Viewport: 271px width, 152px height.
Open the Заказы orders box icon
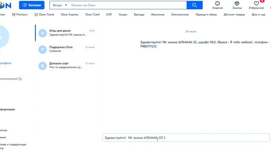pos(237,5)
